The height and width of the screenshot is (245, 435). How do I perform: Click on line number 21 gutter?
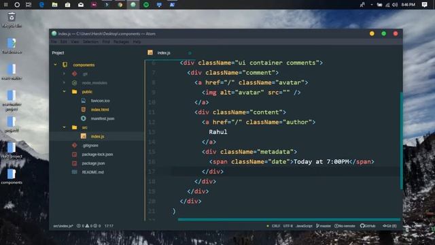point(152,211)
